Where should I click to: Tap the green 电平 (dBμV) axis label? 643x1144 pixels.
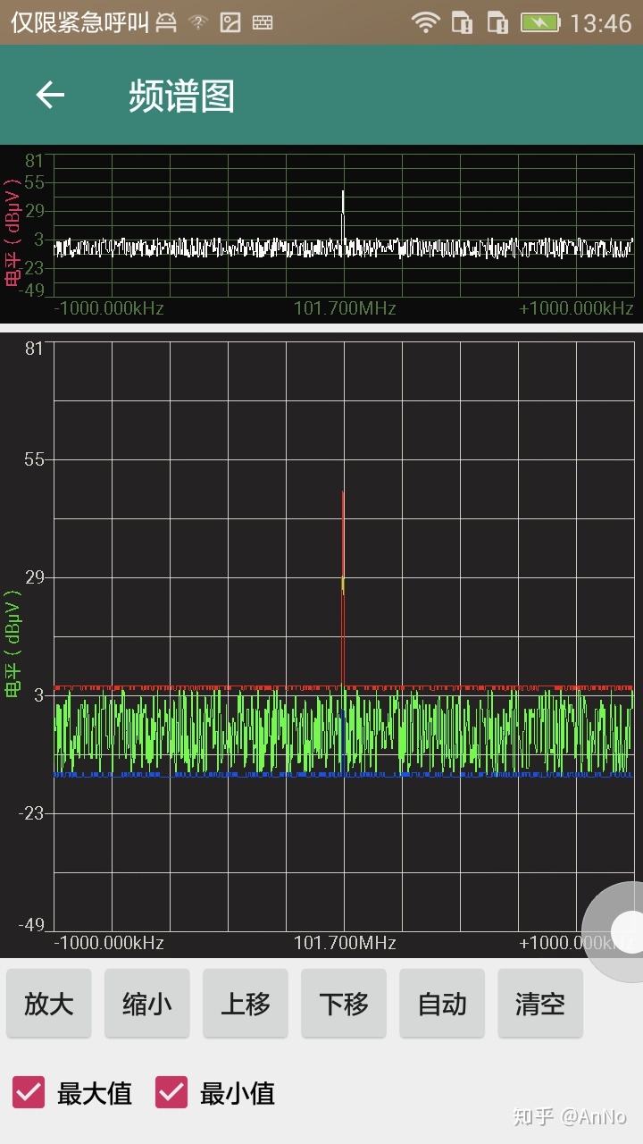(13, 643)
